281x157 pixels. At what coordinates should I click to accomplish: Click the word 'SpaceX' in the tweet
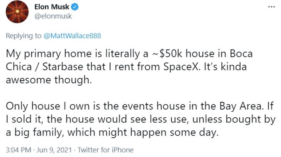click(181, 67)
